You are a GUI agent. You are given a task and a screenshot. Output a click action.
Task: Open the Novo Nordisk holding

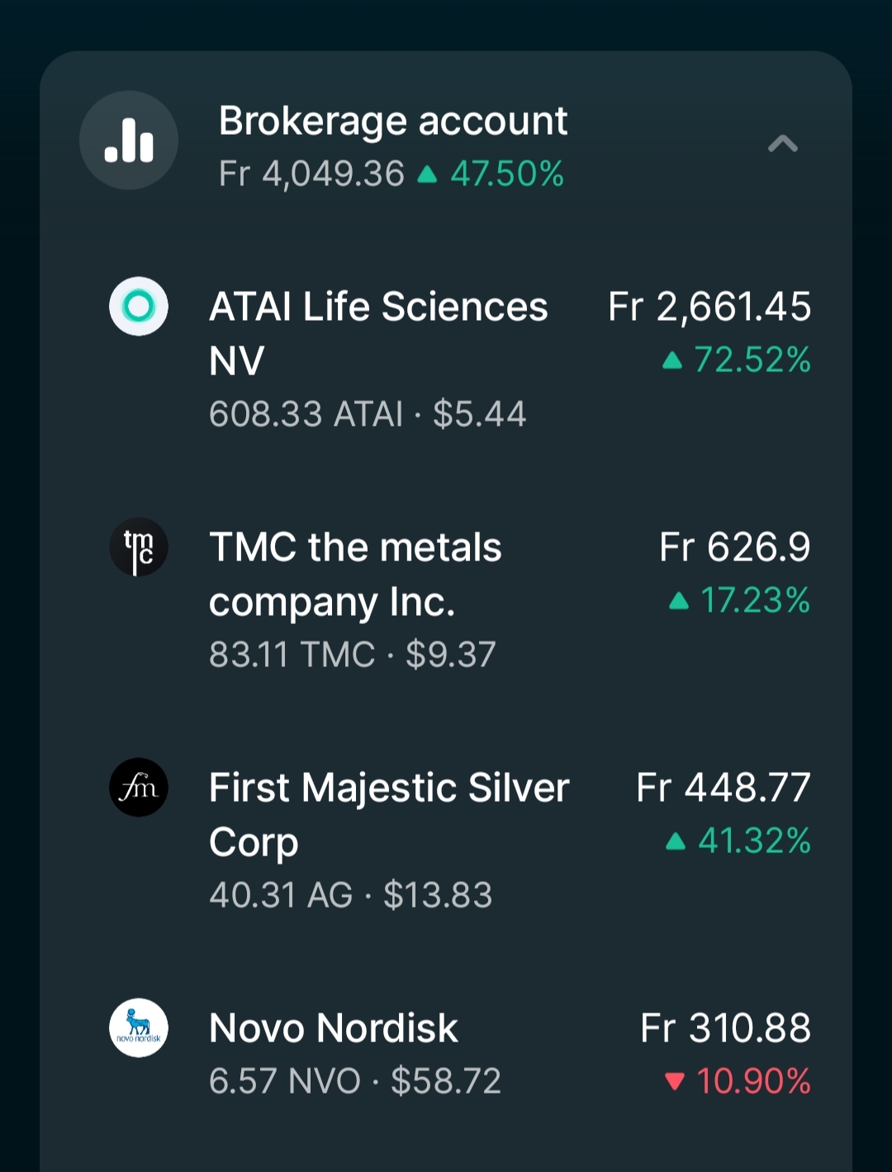click(334, 1028)
